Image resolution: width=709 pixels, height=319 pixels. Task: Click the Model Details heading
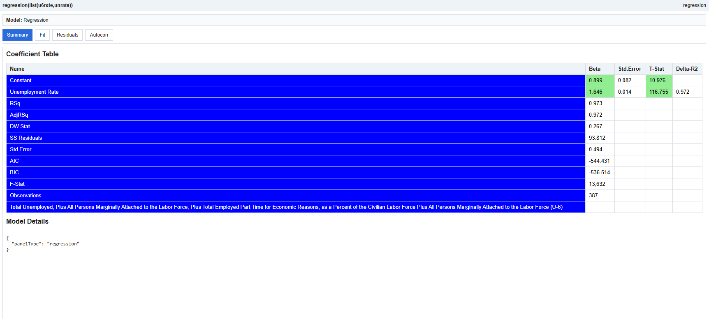point(27,222)
